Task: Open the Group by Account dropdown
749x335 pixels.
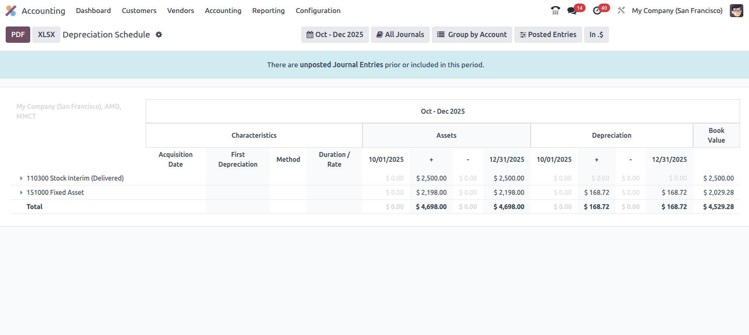Action: click(472, 35)
